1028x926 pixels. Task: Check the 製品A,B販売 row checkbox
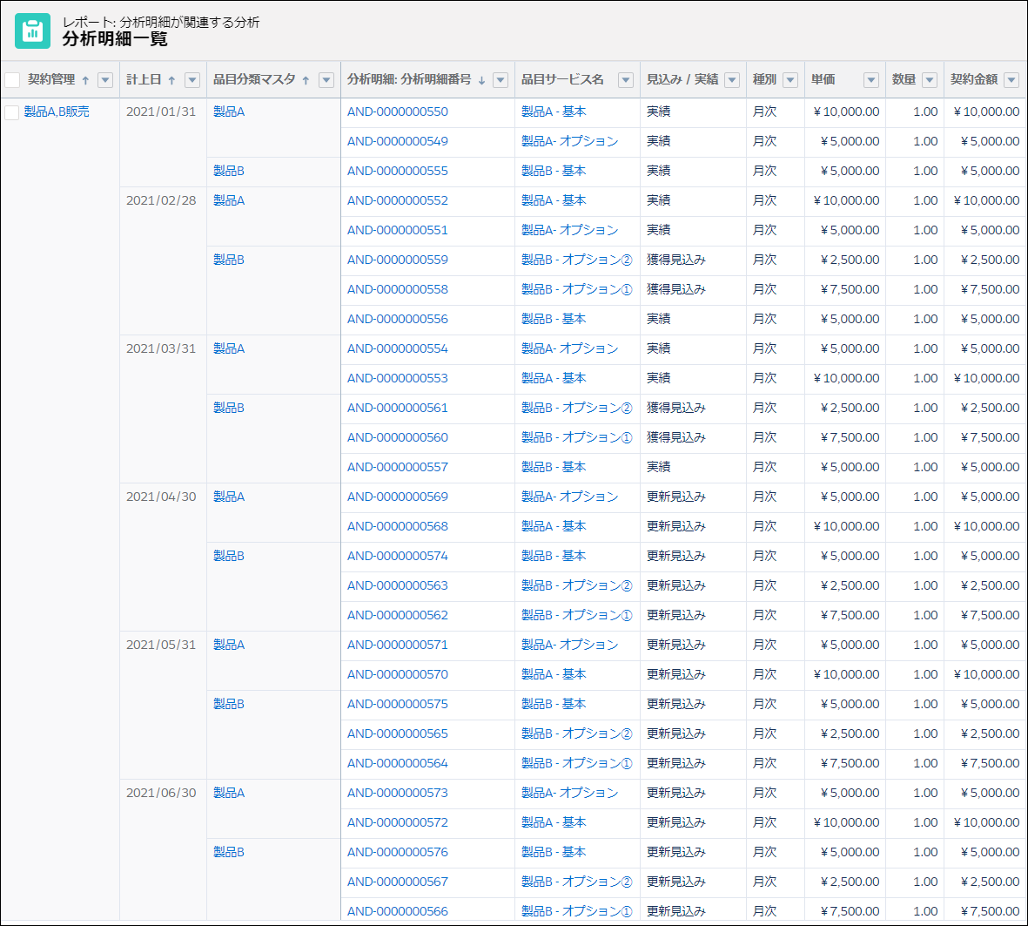point(12,112)
